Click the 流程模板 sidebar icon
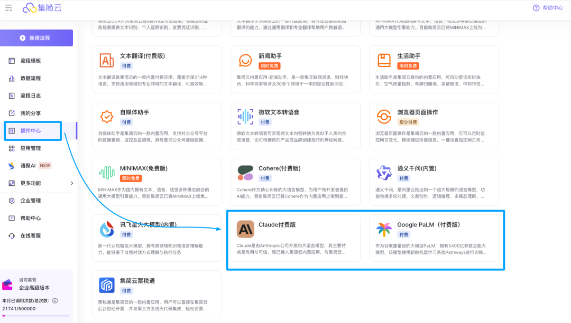The image size is (571, 323). click(x=12, y=61)
